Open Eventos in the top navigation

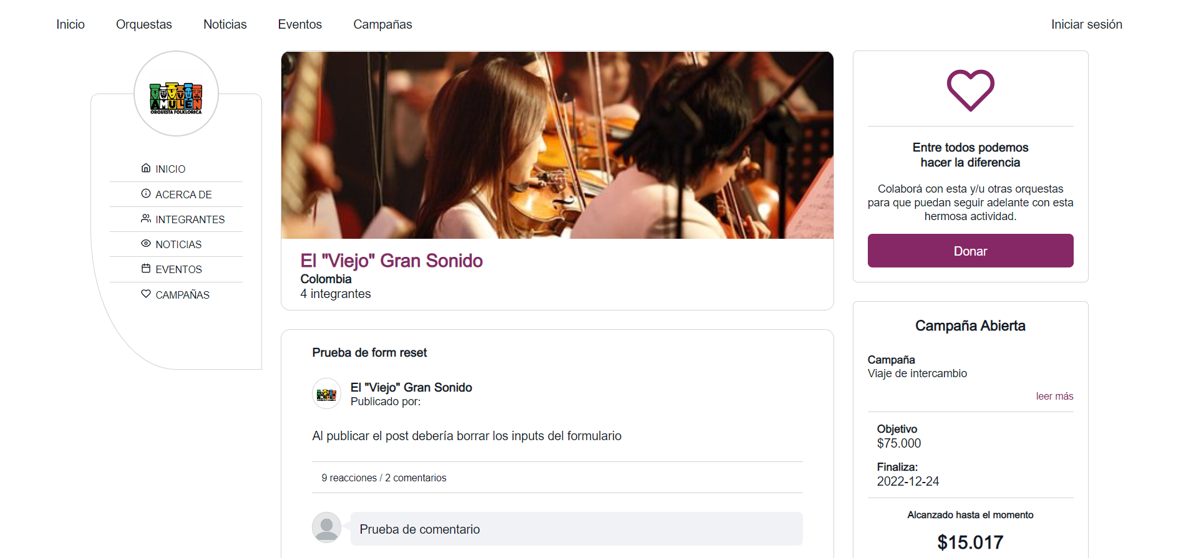point(300,24)
